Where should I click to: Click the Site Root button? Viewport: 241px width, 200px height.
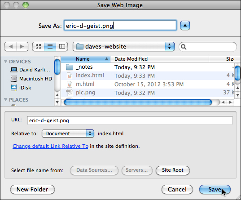(x=173, y=170)
